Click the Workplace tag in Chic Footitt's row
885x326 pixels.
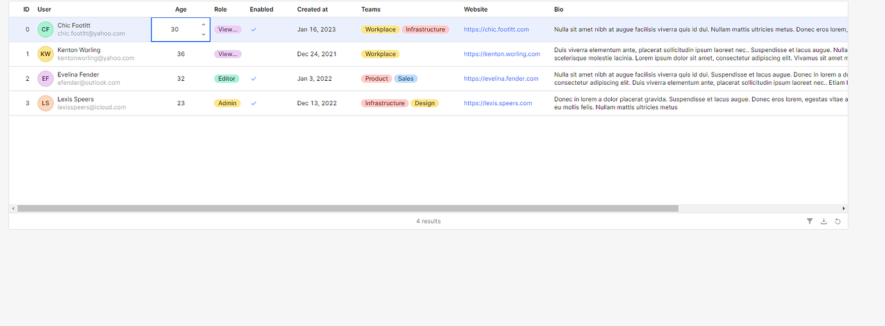[380, 30]
